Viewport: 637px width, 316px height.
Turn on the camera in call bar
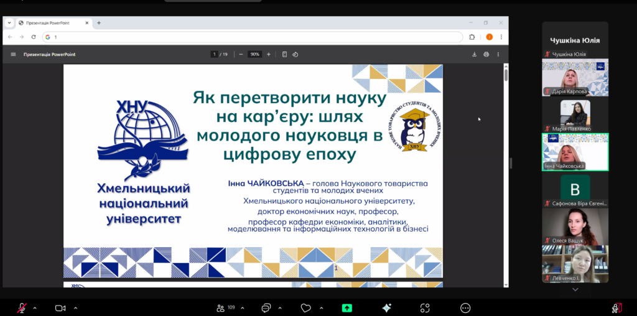pos(60,308)
